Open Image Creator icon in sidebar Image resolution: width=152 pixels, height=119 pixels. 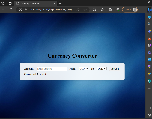149,67
